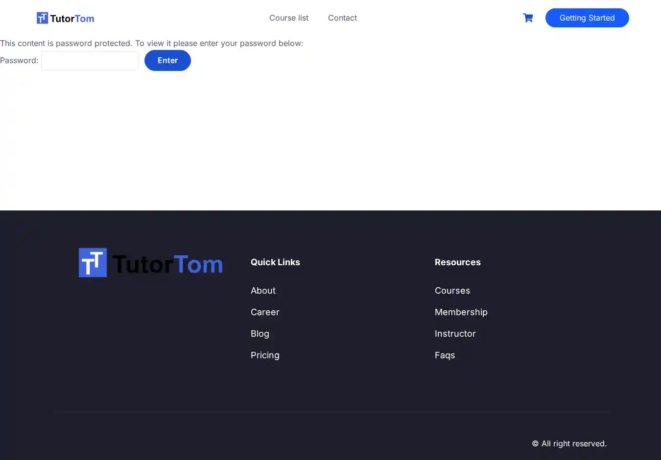661x460 pixels.
Task: Open the shopping cart icon
Action: click(528, 18)
